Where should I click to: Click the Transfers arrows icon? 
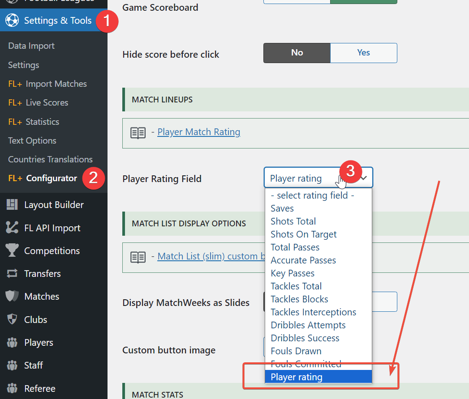[12, 273]
